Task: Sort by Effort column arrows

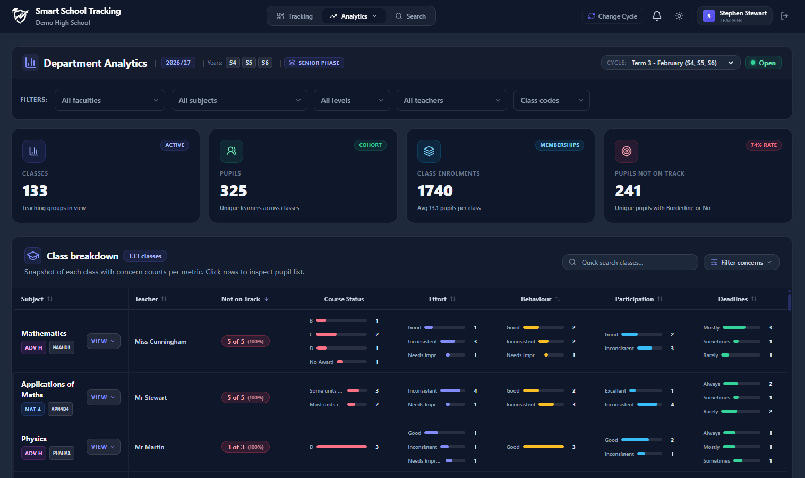Action: pyautogui.click(x=453, y=299)
